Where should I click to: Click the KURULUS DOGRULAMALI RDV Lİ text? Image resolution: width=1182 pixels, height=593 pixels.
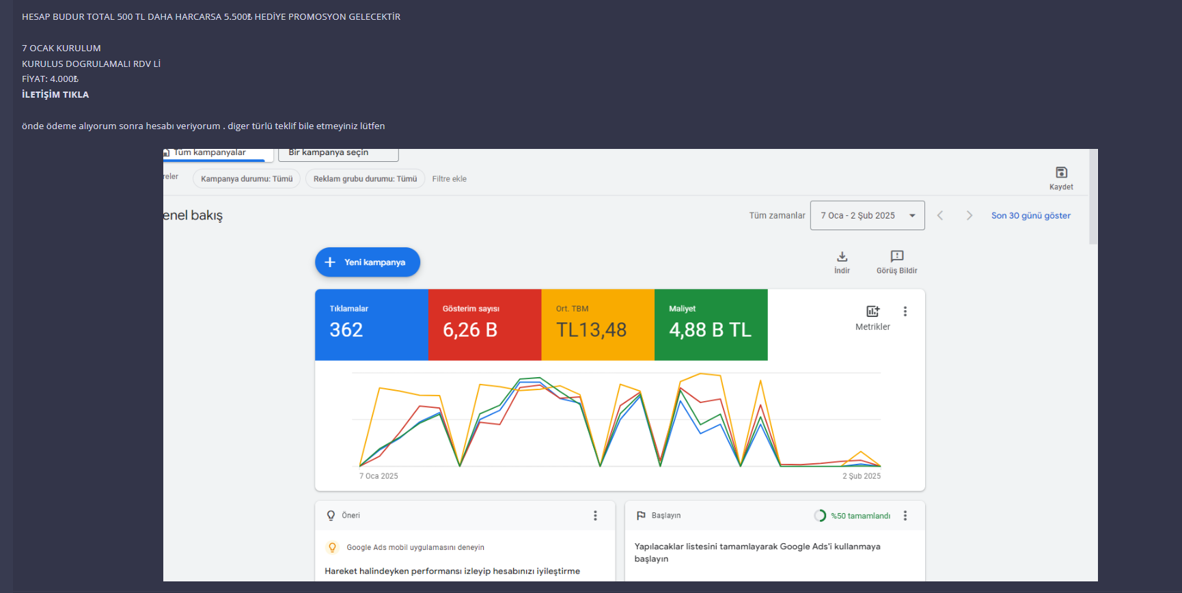(91, 64)
